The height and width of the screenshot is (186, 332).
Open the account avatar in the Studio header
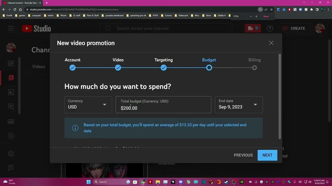point(320,28)
